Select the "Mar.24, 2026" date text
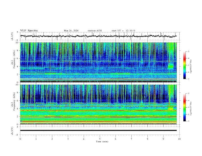202x156 pixels. point(71,31)
